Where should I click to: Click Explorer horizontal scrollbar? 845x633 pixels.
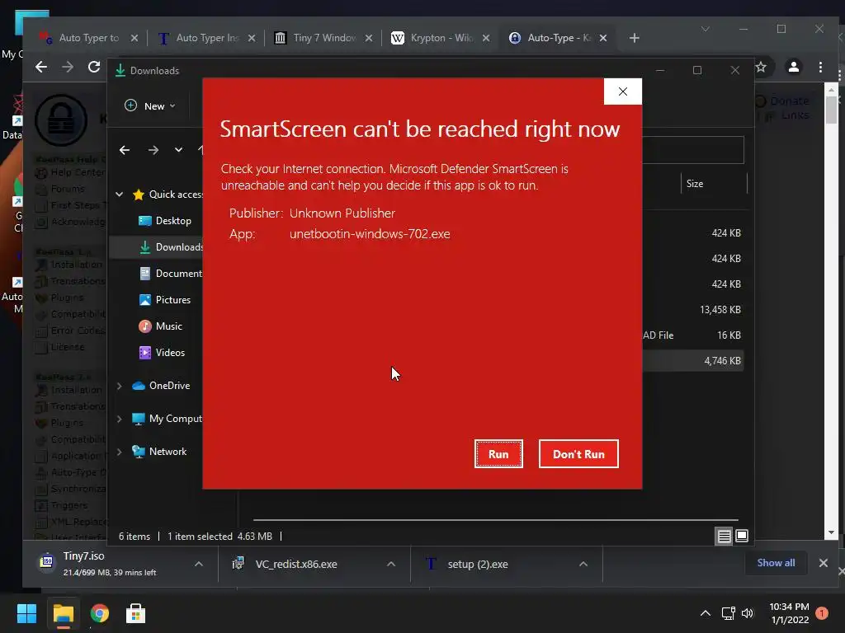coord(496,520)
